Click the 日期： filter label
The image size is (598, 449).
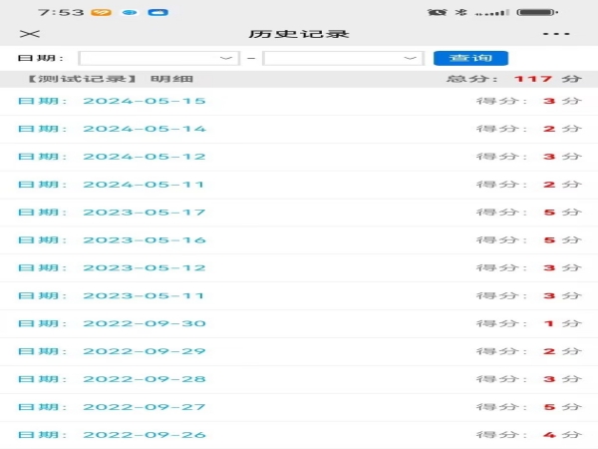tap(41, 59)
